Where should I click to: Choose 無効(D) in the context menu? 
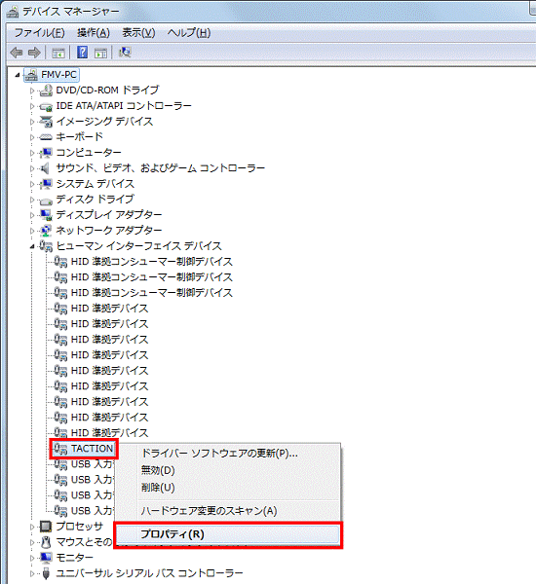pyautogui.click(x=227, y=470)
